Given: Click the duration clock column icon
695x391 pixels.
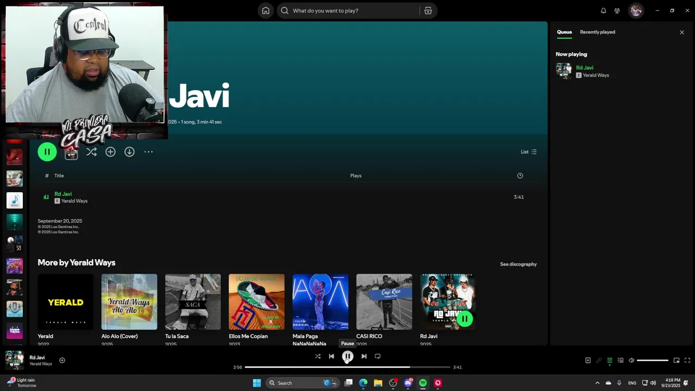Looking at the screenshot, I should point(520,175).
